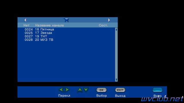Click the channel list scrollbar track

(x=116, y=55)
